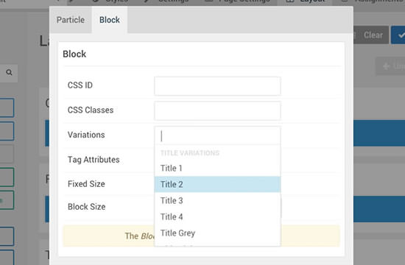
Task: Click the Clear button behind modal
Action: click(373, 35)
